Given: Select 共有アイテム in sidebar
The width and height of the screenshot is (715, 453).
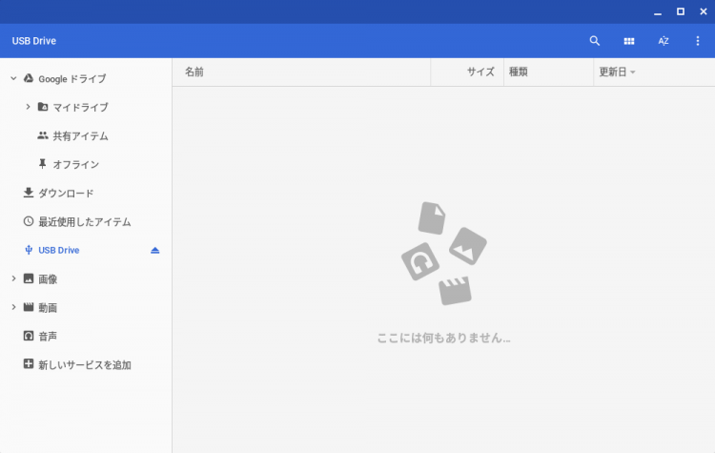Looking at the screenshot, I should click(x=80, y=135).
